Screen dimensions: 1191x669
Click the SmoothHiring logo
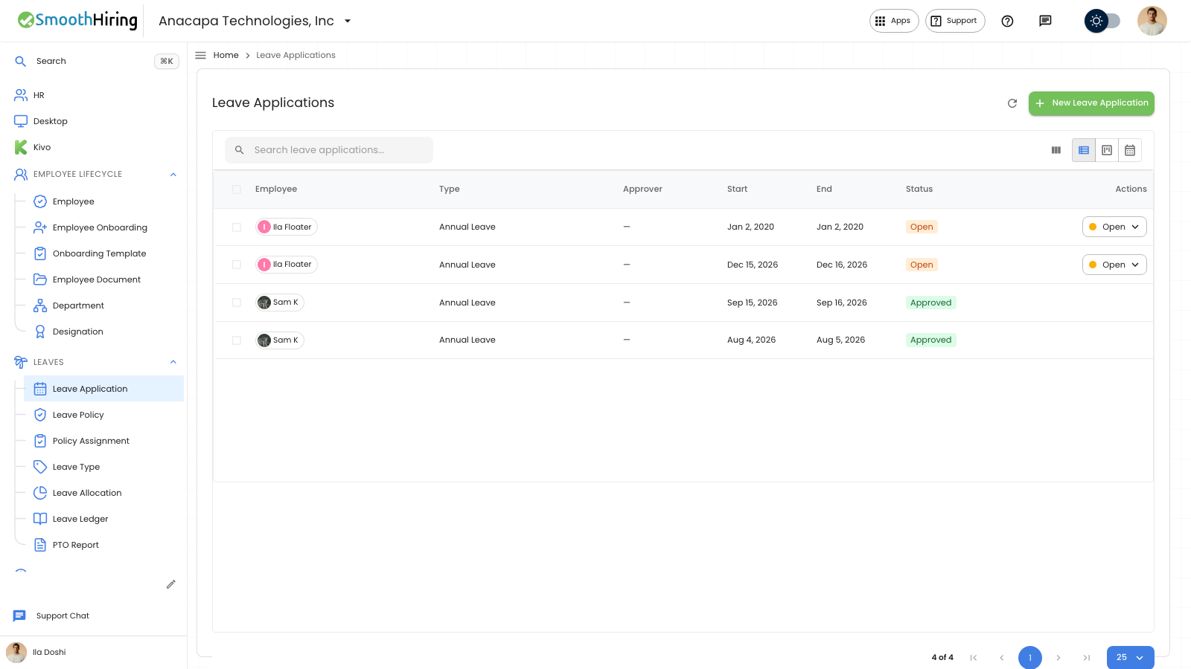pyautogui.click(x=77, y=20)
